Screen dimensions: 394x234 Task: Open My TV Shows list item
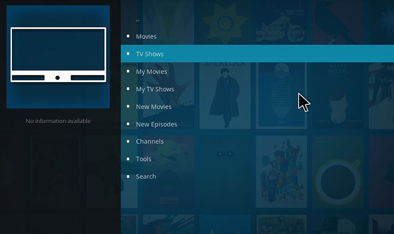(x=257, y=89)
